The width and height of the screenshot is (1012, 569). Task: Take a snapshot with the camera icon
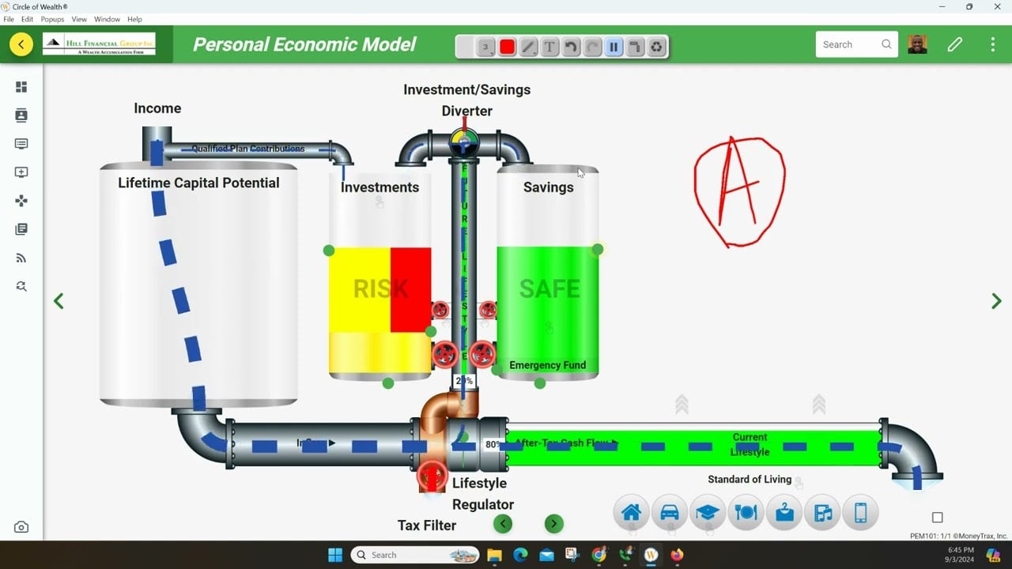coord(21,527)
